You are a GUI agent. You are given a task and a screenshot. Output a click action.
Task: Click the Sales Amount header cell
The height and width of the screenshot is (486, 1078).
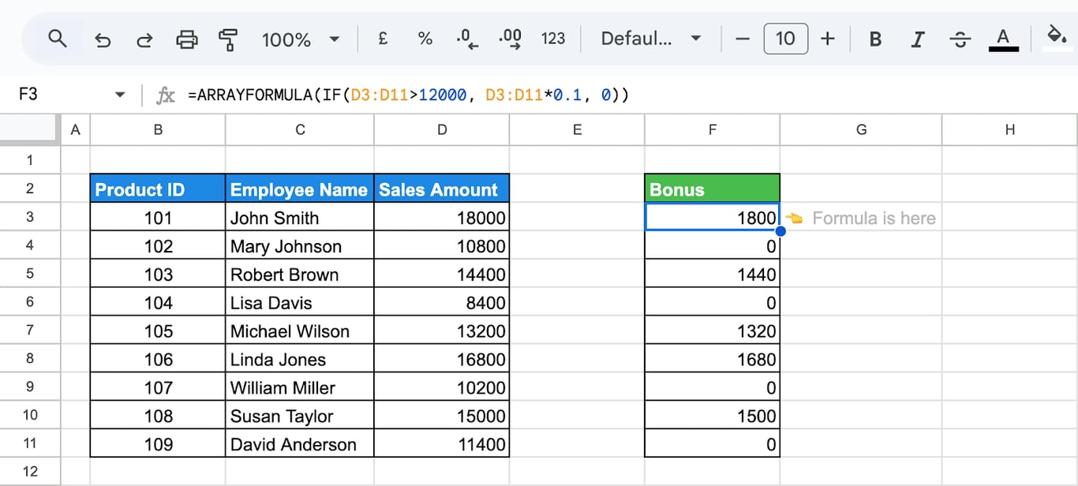coord(442,189)
